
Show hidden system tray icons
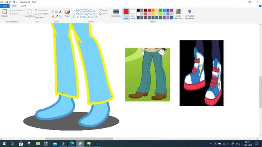[211, 143]
